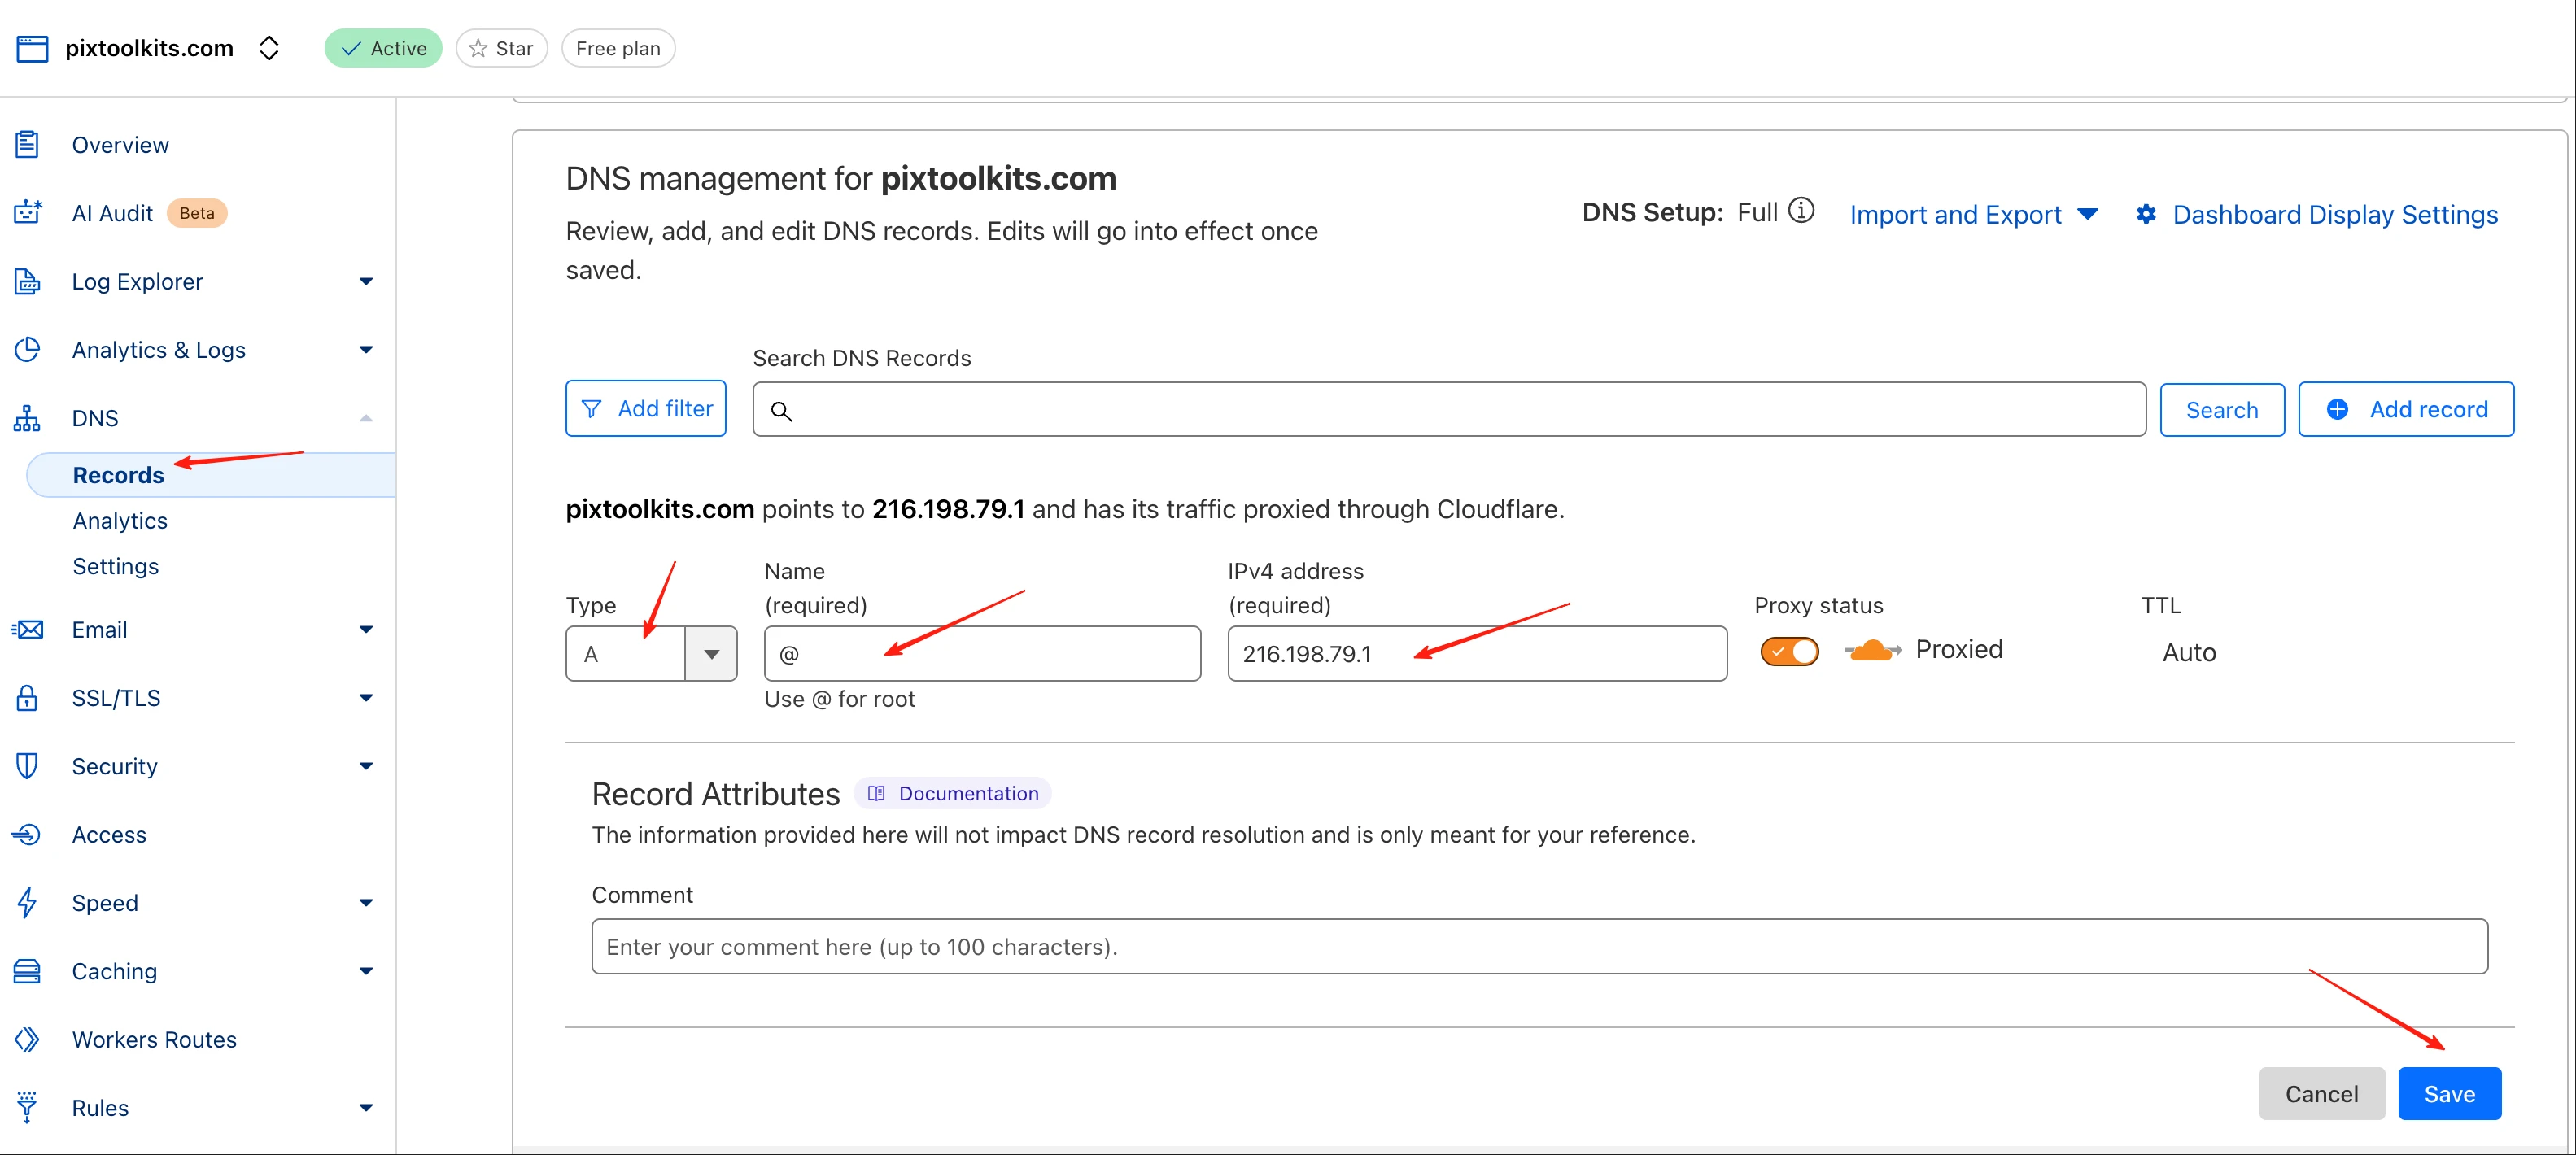Click the SSL/TLS padlock icon

[27, 698]
